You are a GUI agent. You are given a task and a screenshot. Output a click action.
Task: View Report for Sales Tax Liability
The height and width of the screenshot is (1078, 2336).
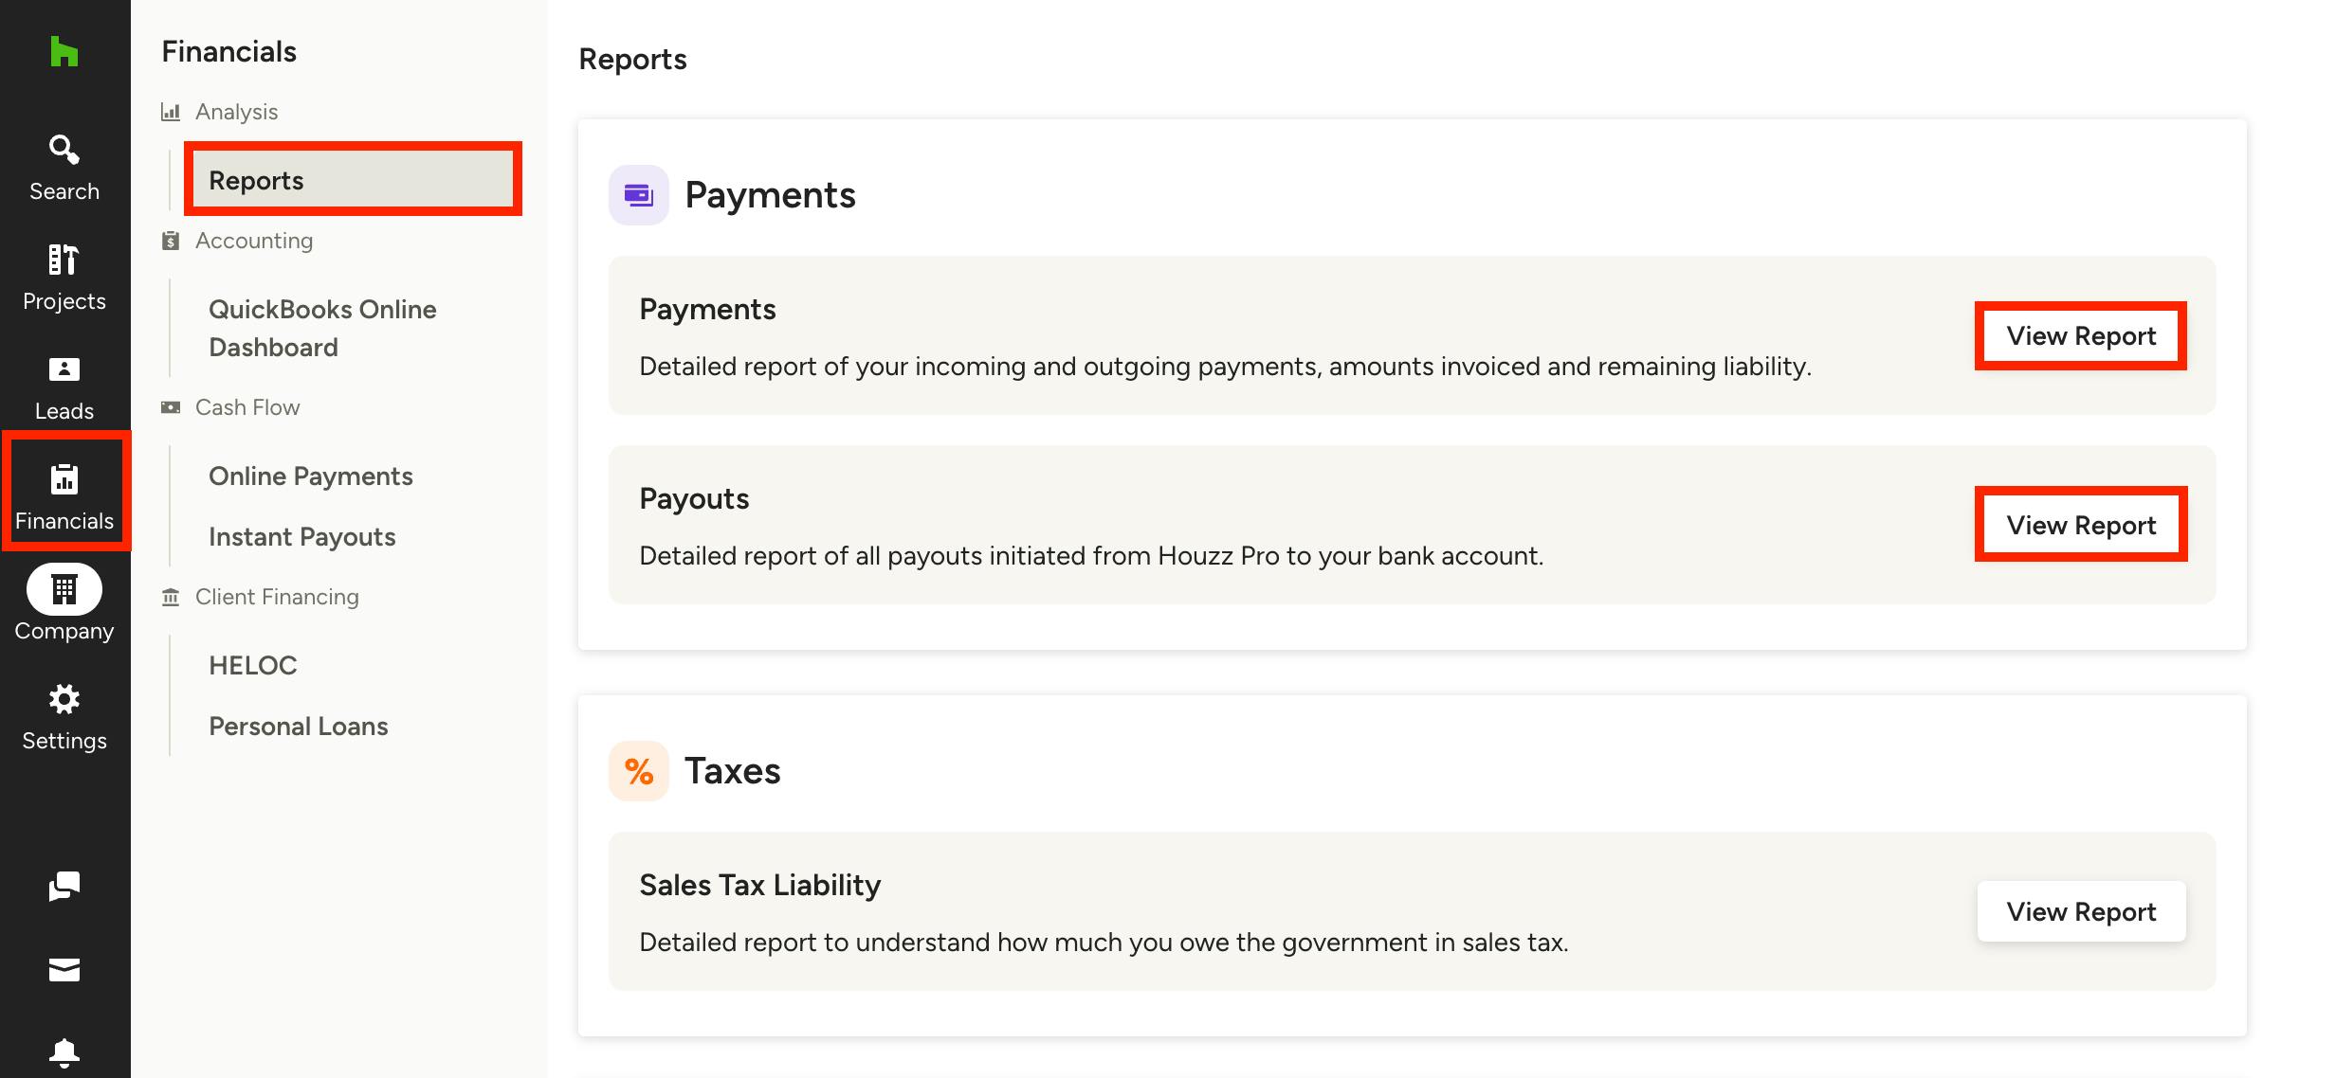pyautogui.click(x=2081, y=911)
